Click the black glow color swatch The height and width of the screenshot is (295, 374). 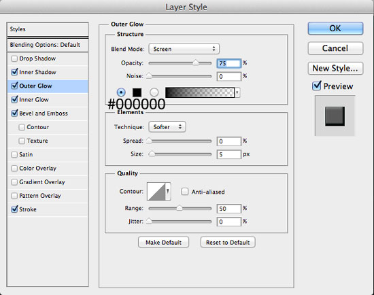137,92
